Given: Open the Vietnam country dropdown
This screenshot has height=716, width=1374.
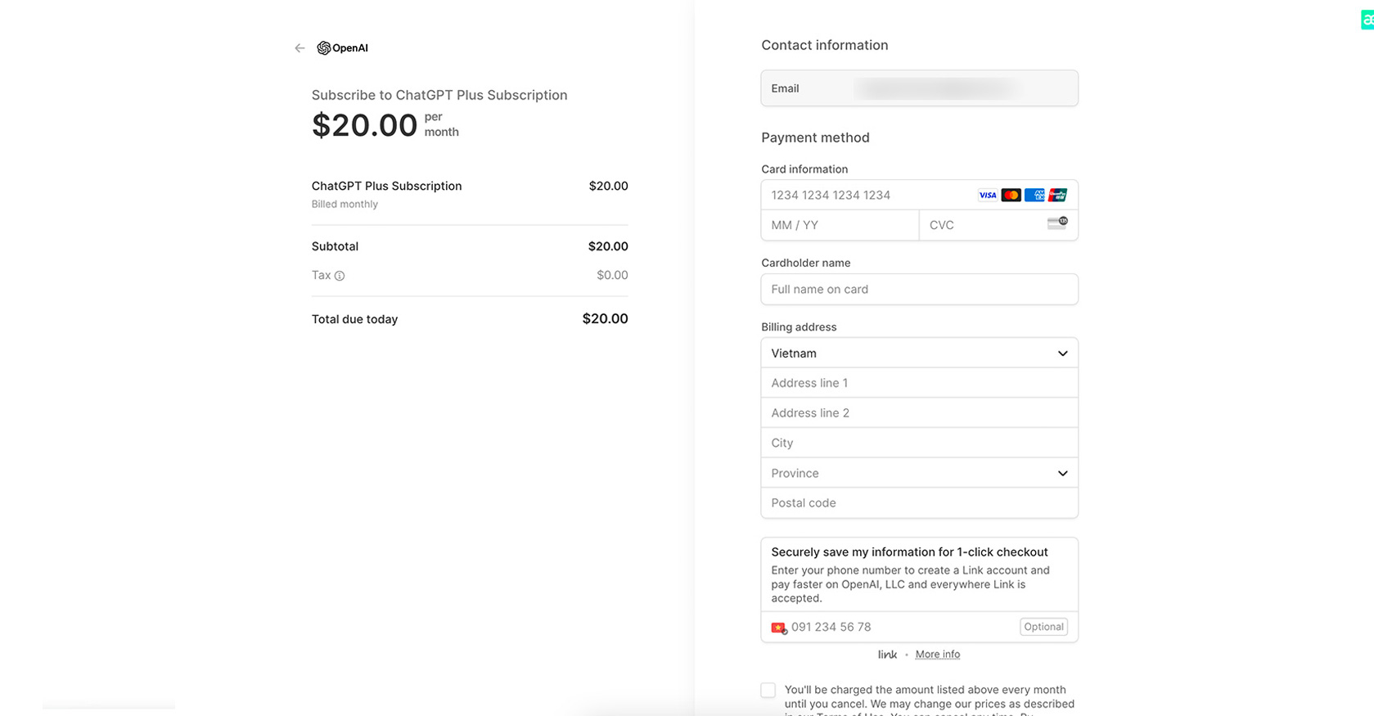Looking at the screenshot, I should (x=919, y=353).
